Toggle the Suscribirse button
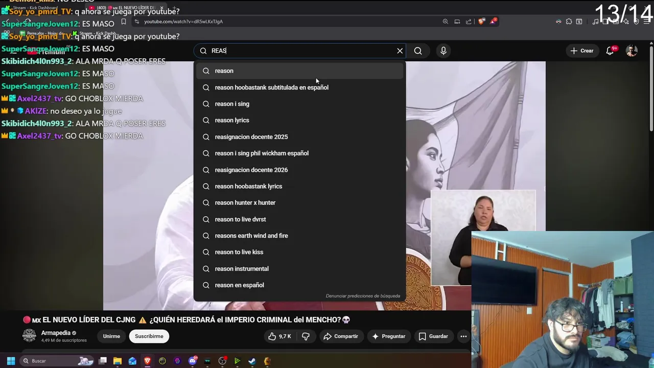The width and height of the screenshot is (654, 368). click(x=149, y=336)
